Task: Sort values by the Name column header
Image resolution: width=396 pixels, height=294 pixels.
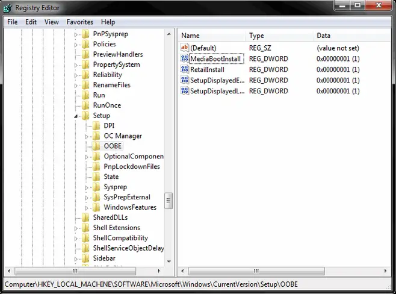Action: (212, 36)
